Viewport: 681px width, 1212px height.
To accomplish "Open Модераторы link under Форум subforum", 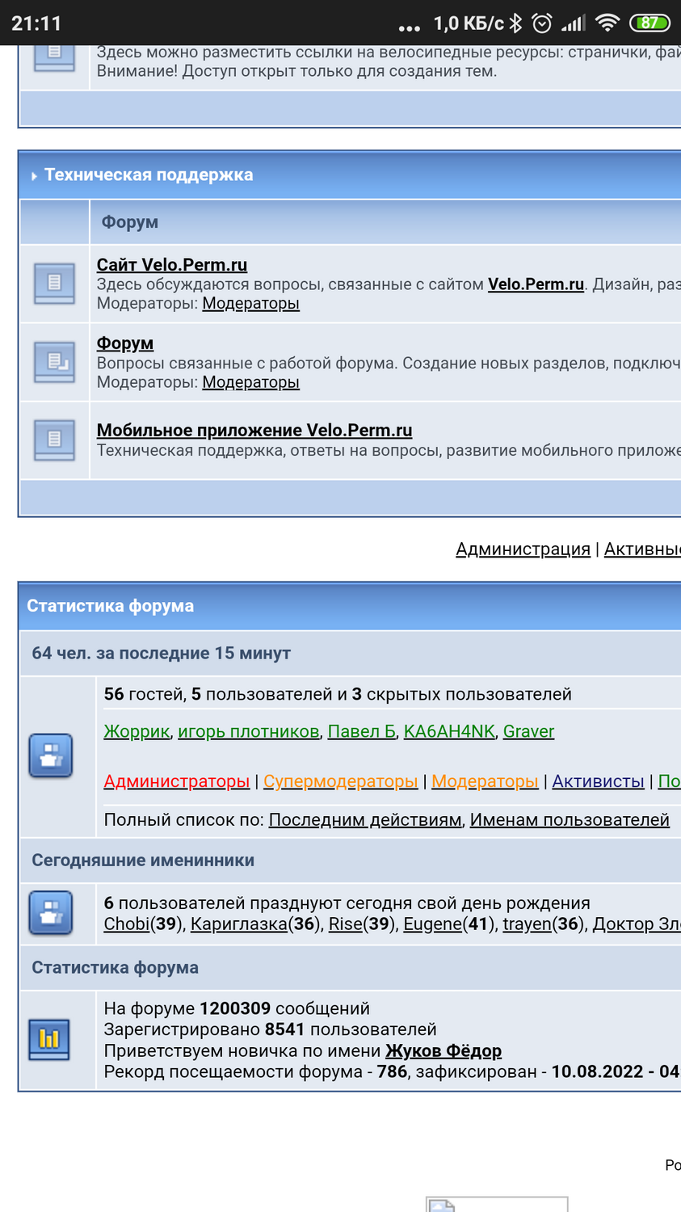I will click(x=250, y=382).
